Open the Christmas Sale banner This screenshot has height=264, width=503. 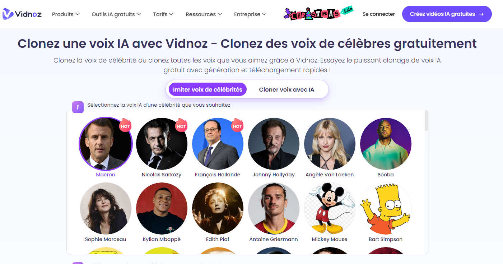[318, 14]
